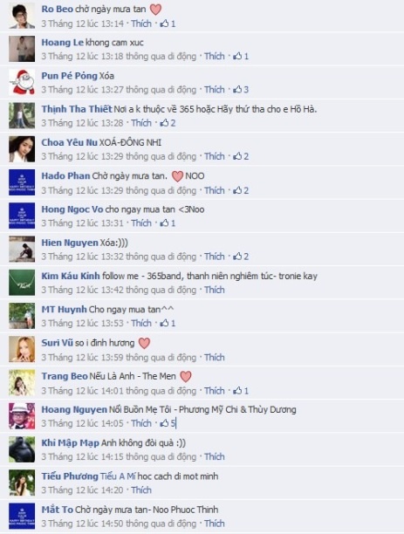Show who liked Hien Nguyen's comment
This screenshot has width=404, height=534.
pos(241,257)
